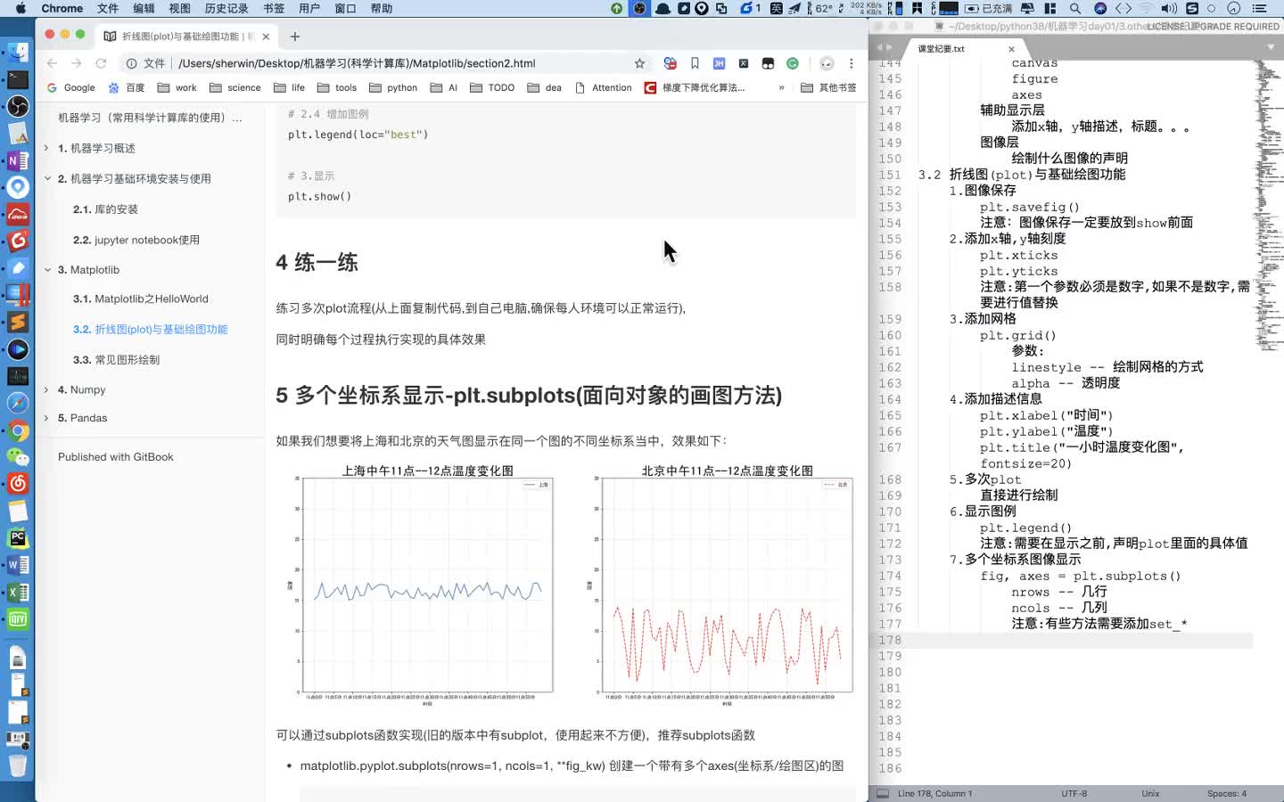This screenshot has height=802, width=1284.
Task: Open Sublime Text from the Dock
Action: click(x=18, y=322)
